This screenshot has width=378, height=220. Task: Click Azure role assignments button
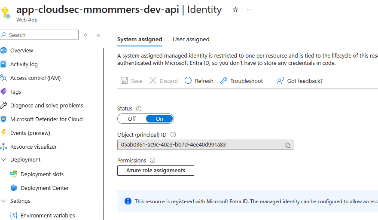(156, 171)
